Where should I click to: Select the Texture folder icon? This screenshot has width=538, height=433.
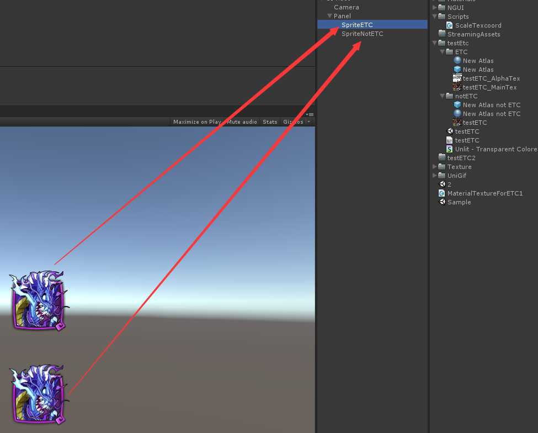pos(442,166)
